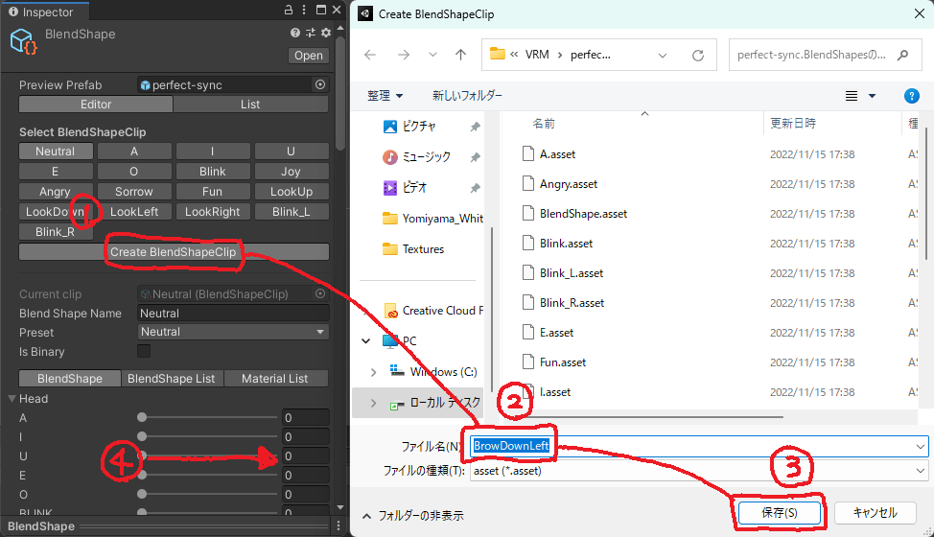934x537 pixels.
Task: Select the LookDown blend shape clip button
Action: [55, 212]
